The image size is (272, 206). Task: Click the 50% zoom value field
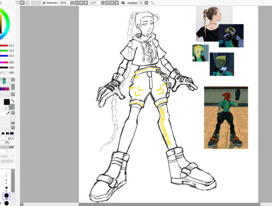click(x=65, y=3)
